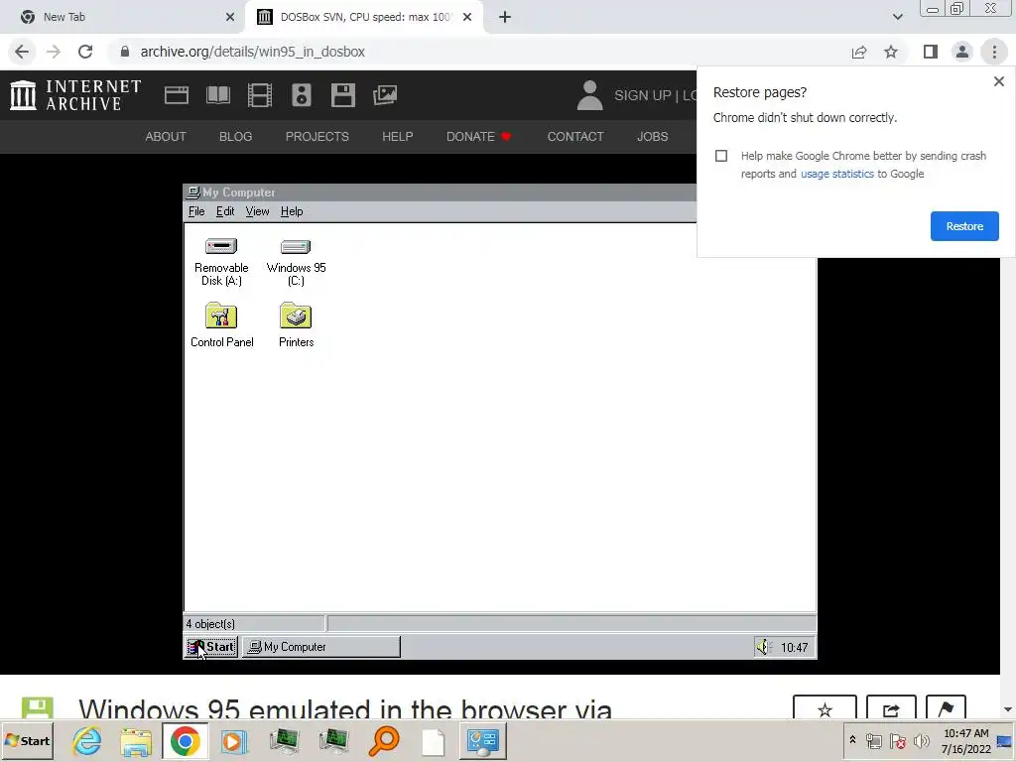Flag this item button
The height and width of the screenshot is (762, 1016).
pos(946,707)
